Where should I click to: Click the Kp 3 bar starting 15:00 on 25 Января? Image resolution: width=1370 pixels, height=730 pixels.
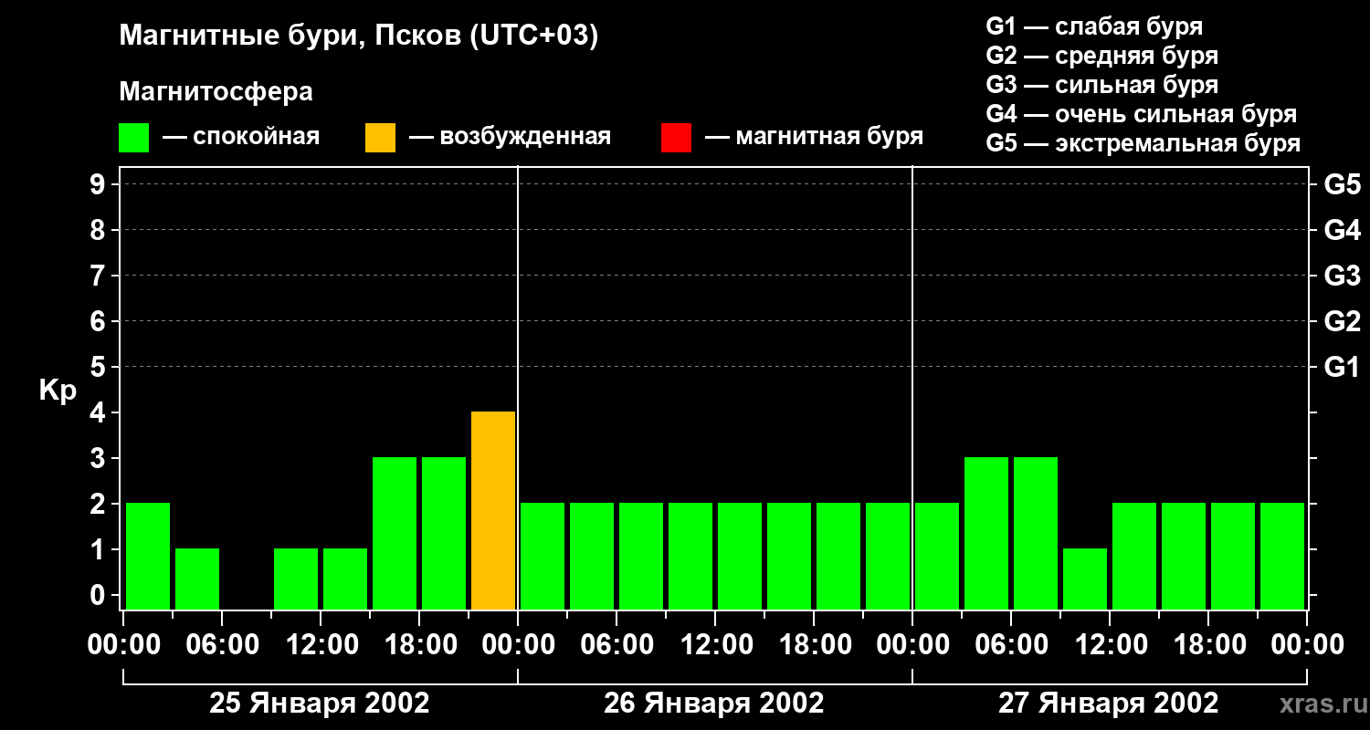395,533
